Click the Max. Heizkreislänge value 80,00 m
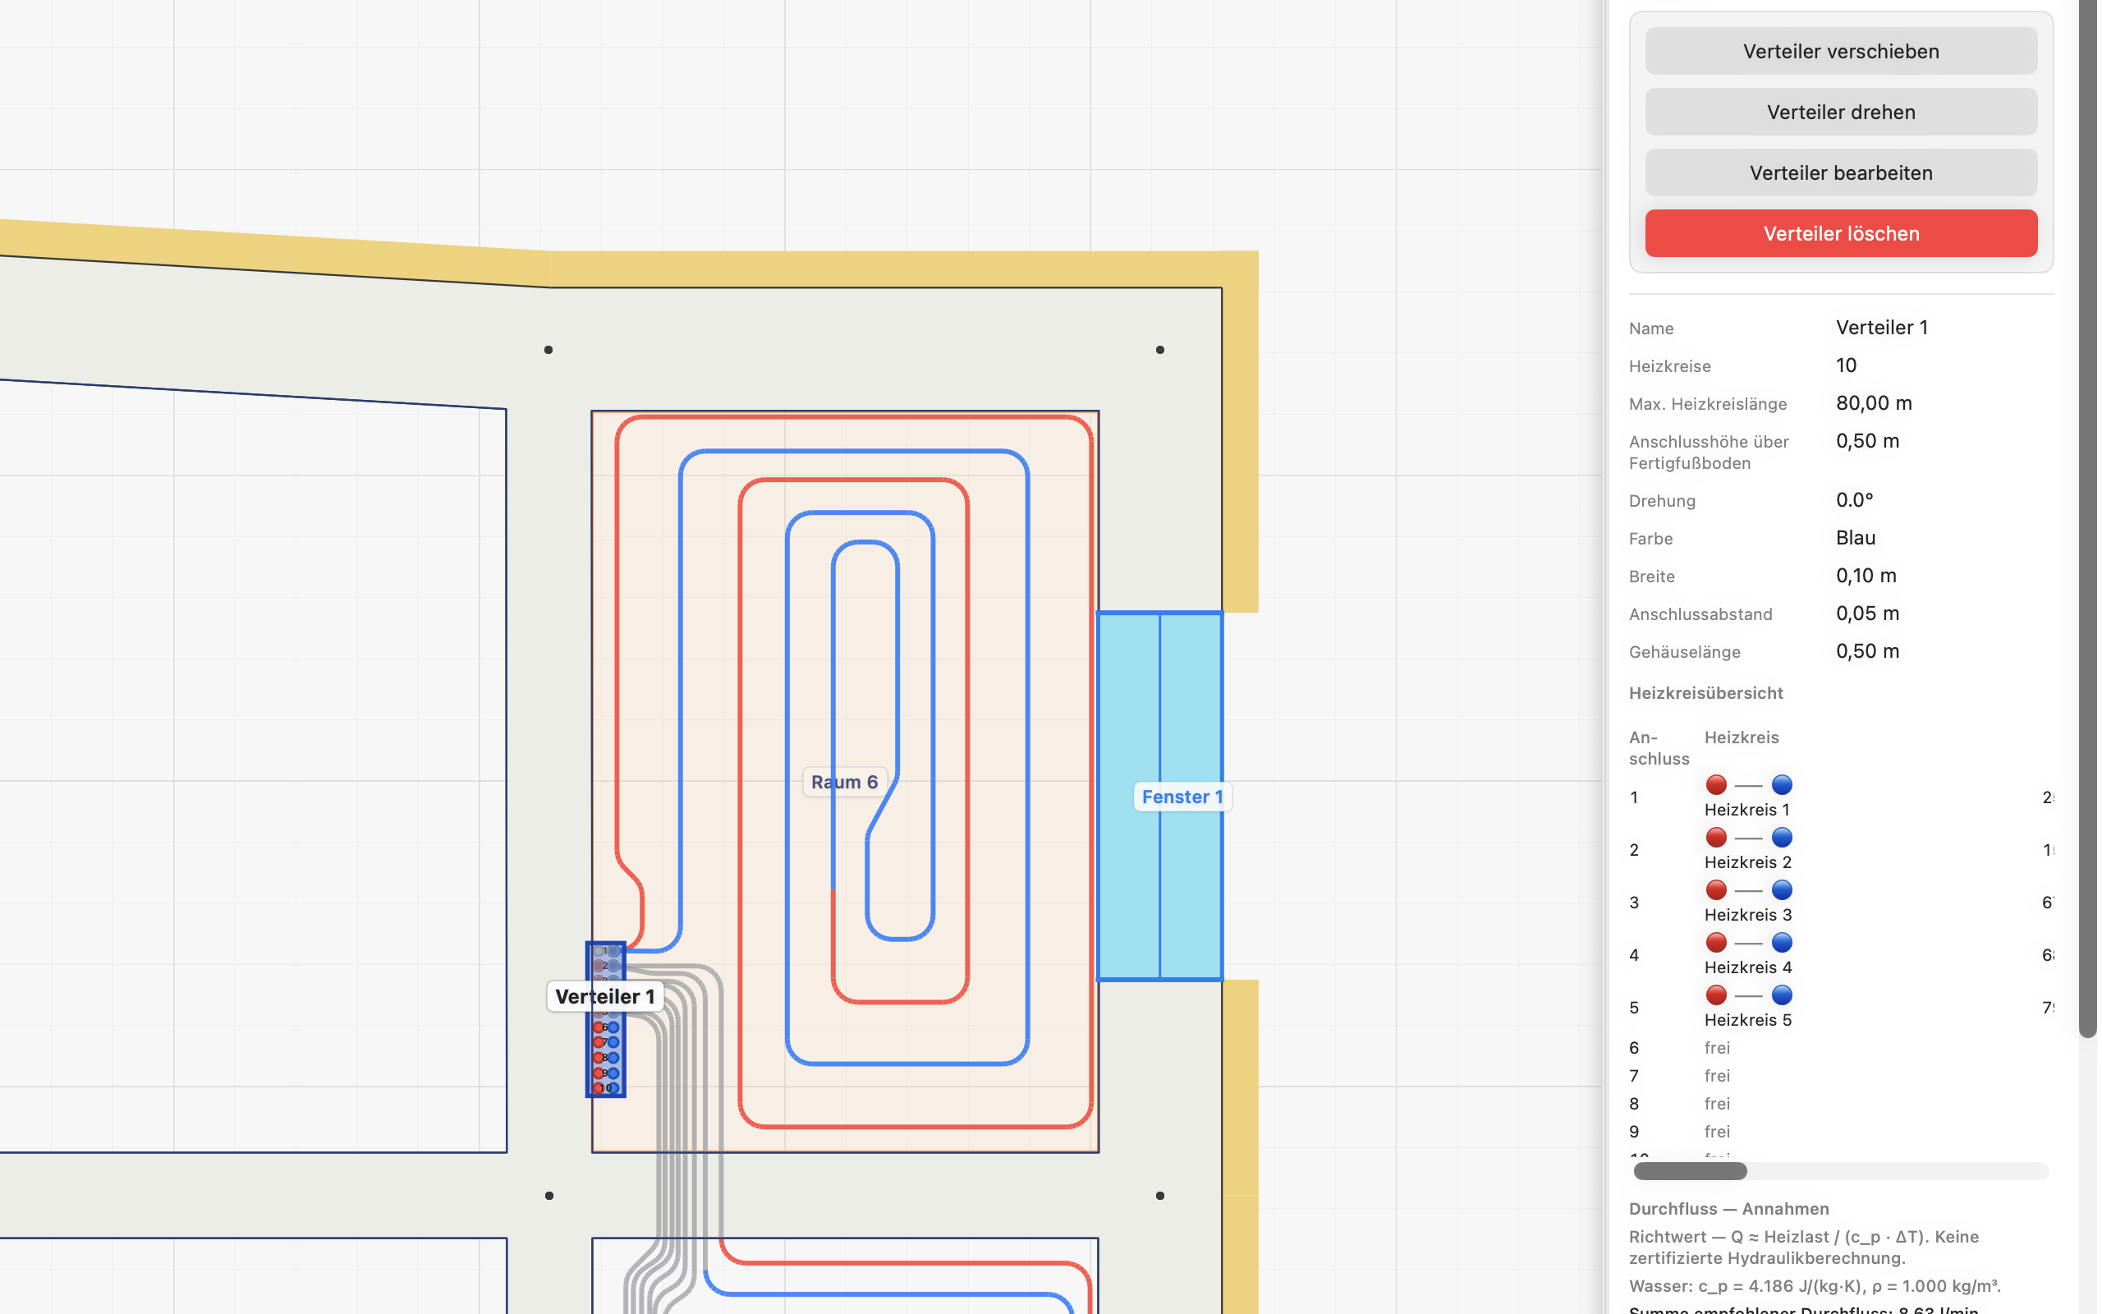The width and height of the screenshot is (2102, 1314). [x=1874, y=403]
